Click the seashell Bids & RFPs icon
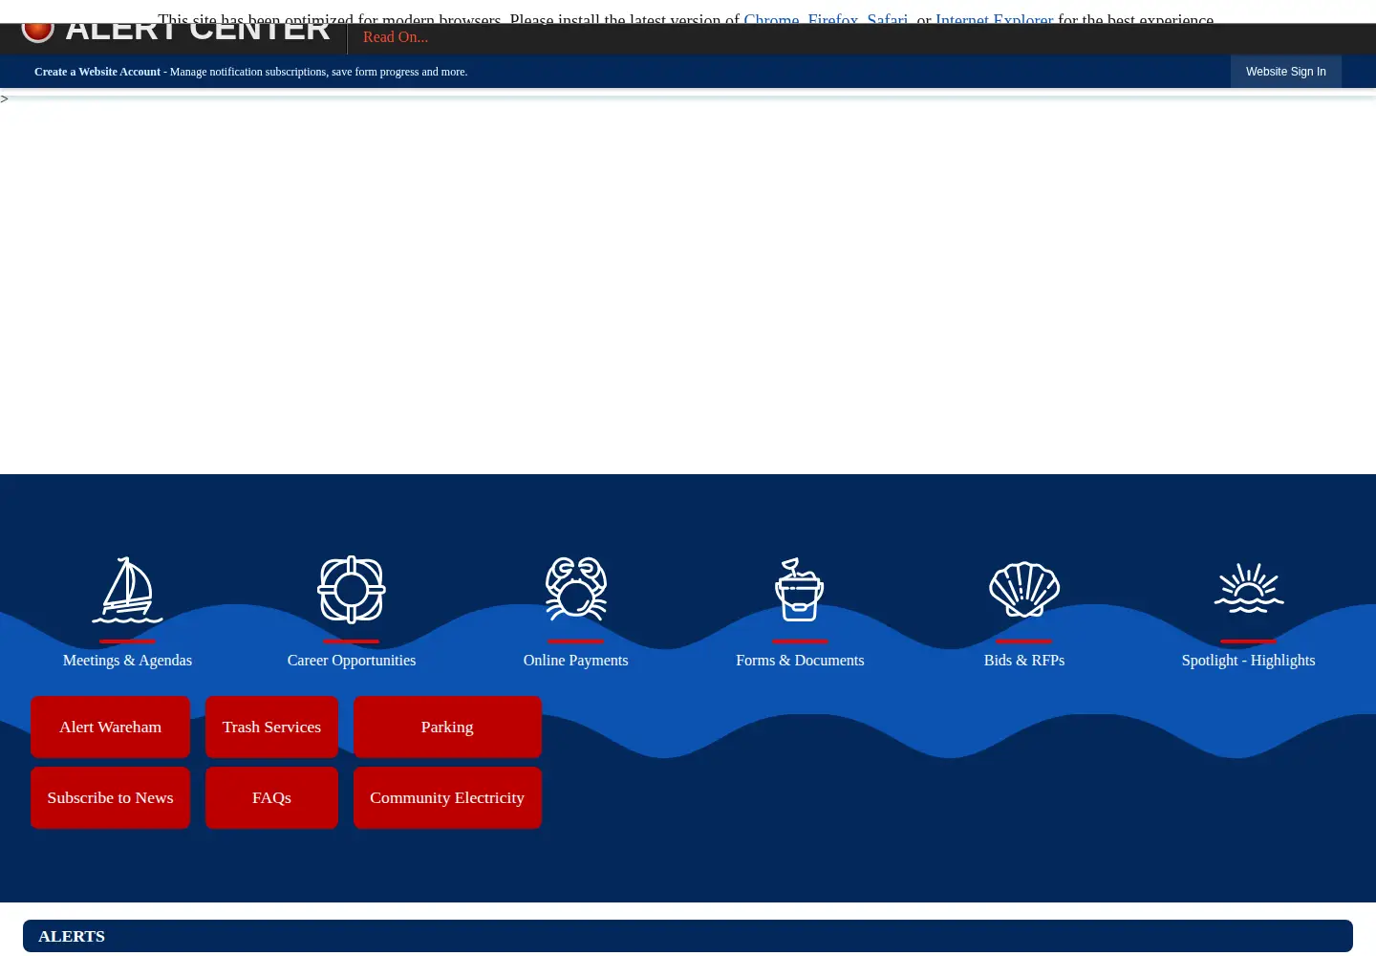This screenshot has height=956, width=1376. (x=1024, y=590)
